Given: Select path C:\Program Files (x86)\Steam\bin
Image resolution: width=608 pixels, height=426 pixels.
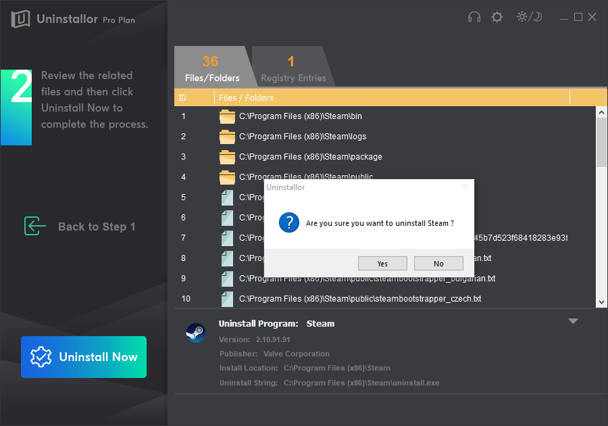Looking at the screenshot, I should coord(301,116).
